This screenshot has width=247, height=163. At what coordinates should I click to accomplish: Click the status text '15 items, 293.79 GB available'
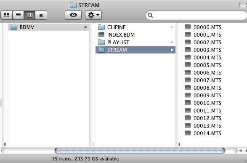pos(85,159)
